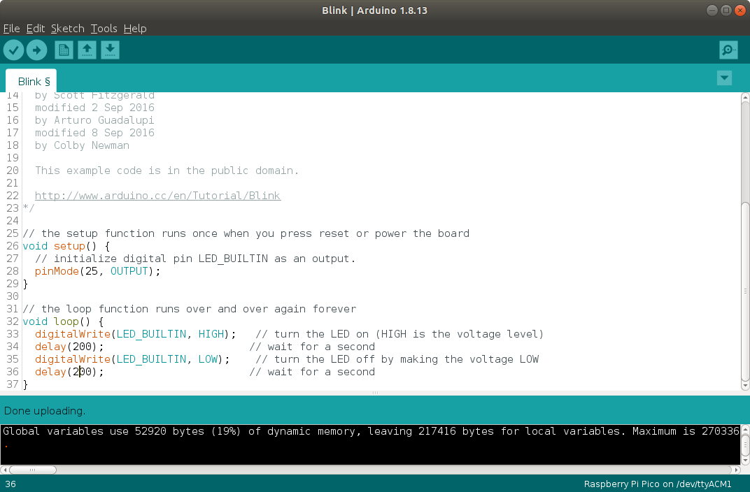Open the Serial Monitor magnifier icon
The image size is (750, 492).
[728, 50]
